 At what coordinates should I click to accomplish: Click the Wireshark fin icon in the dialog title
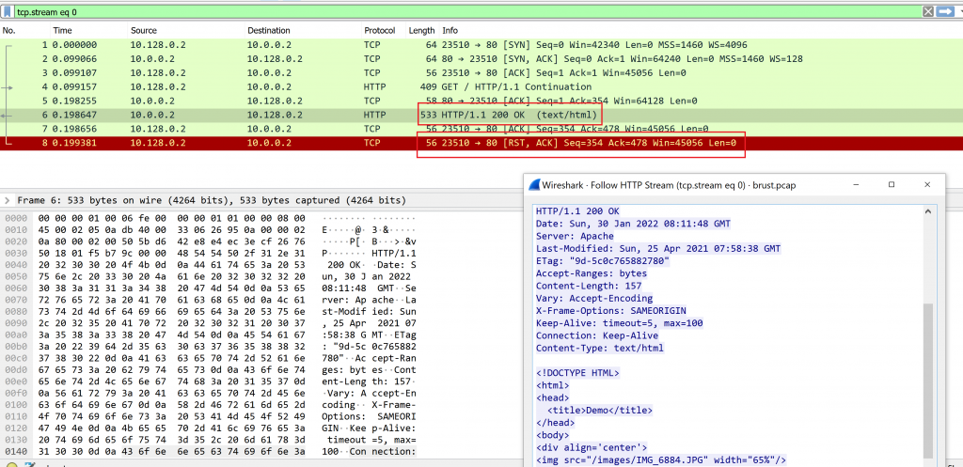pos(534,185)
